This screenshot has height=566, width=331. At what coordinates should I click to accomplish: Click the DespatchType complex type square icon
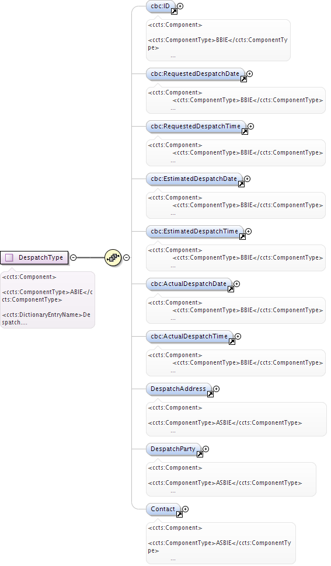pyautogui.click(x=9, y=258)
